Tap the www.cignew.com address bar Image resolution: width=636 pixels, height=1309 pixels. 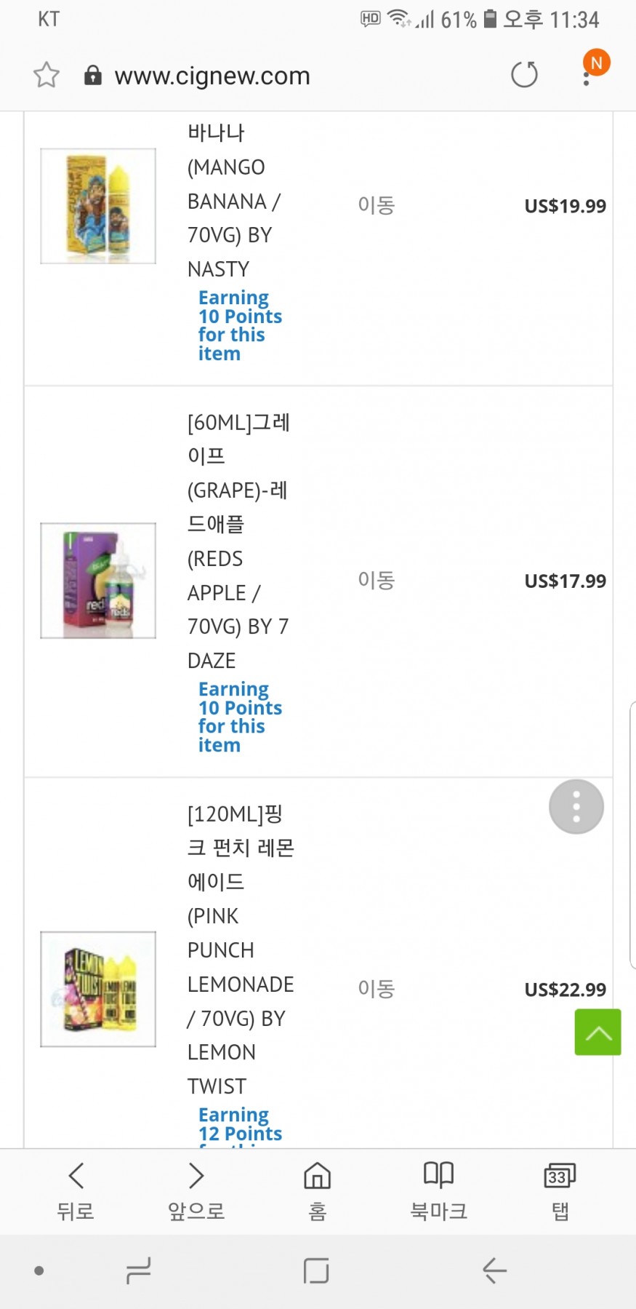pyautogui.click(x=212, y=76)
